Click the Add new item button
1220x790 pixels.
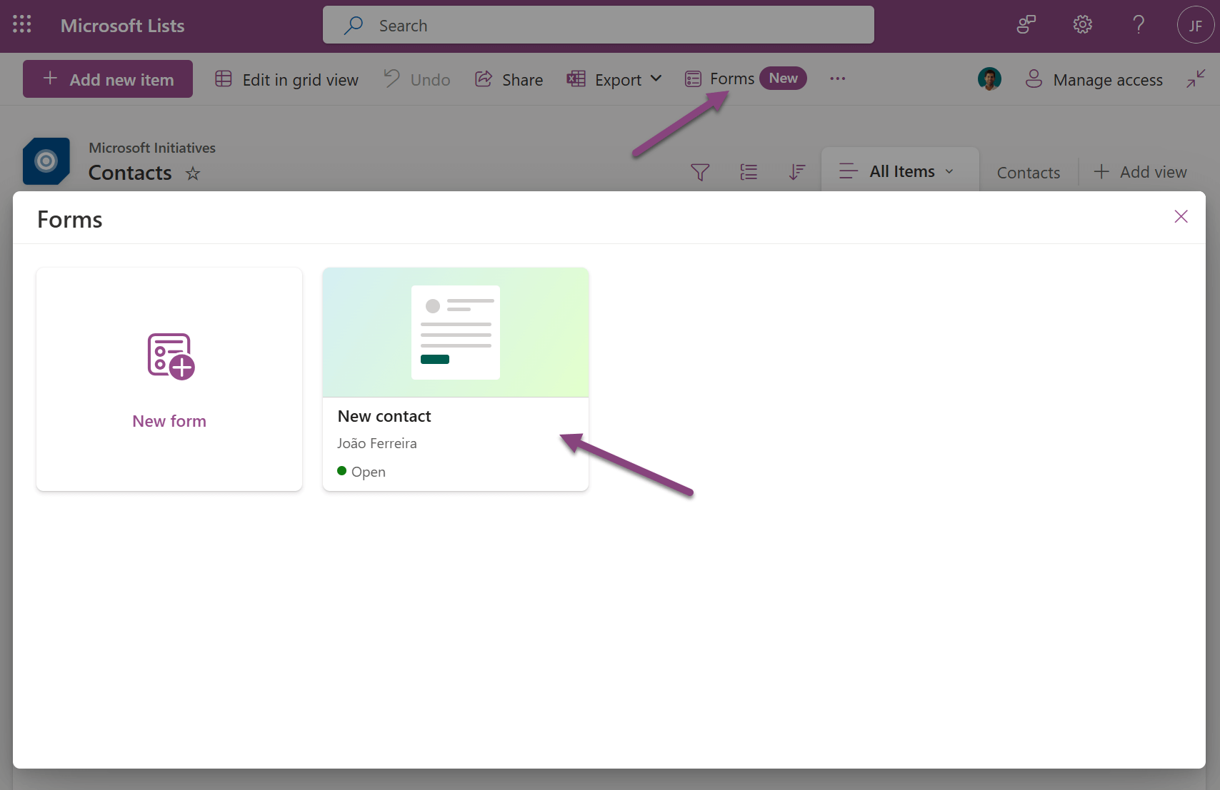tap(108, 79)
